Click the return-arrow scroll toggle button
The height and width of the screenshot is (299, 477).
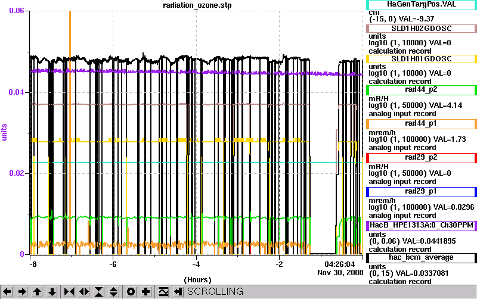pos(178,292)
